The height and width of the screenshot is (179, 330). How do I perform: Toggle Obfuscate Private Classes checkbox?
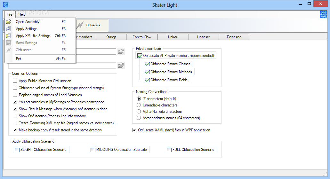147,64
